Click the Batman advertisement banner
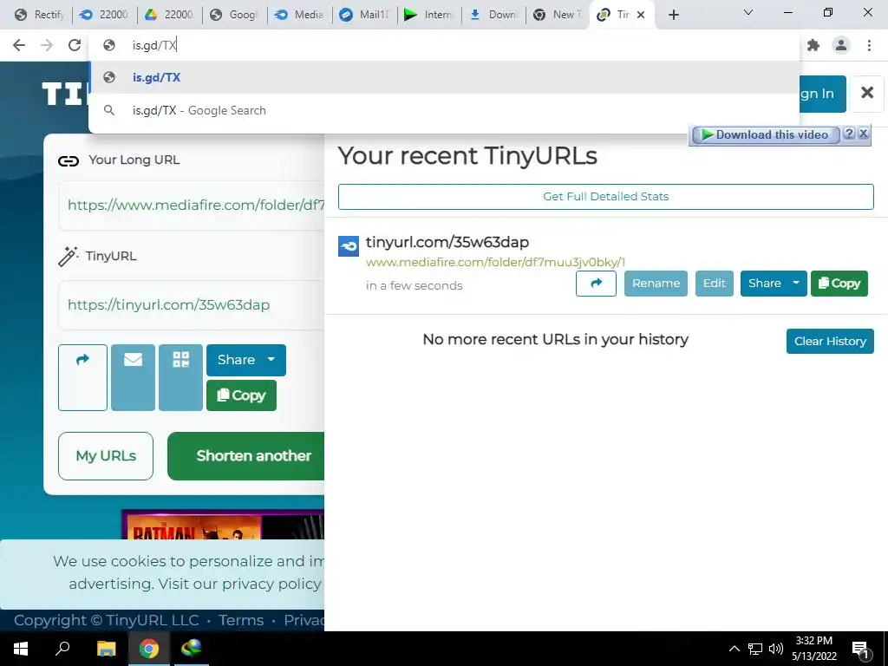Viewport: 888px width, 666px height. pos(223,525)
